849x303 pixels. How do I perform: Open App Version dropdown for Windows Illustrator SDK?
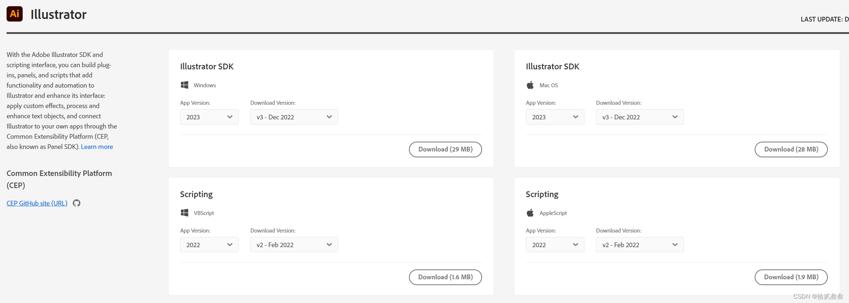[209, 117]
